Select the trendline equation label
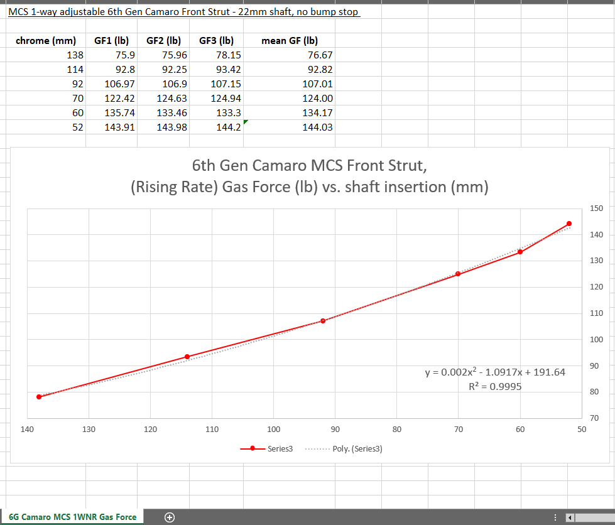The height and width of the screenshot is (525, 615). [x=495, y=372]
